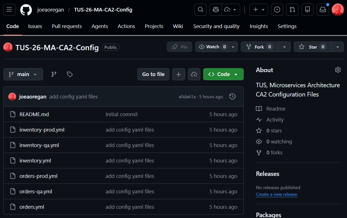
Task: Switch to the Insights tab
Action: pos(259,26)
